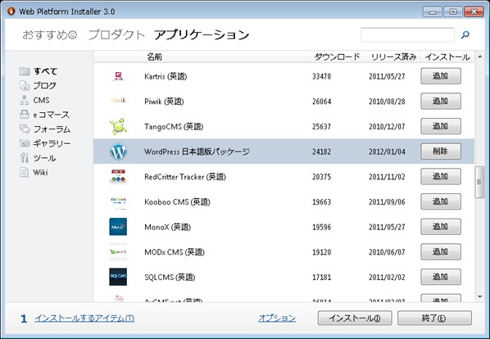This screenshot has width=490, height=339.
Task: Sort by the ダウンロード column header
Action: point(337,56)
